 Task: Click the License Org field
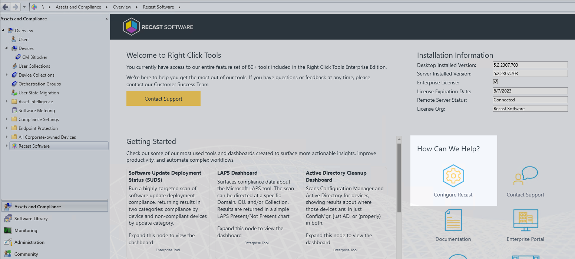point(530,108)
